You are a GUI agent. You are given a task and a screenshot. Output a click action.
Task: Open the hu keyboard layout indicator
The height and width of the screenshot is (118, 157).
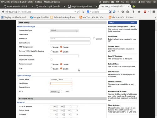point(106,2)
